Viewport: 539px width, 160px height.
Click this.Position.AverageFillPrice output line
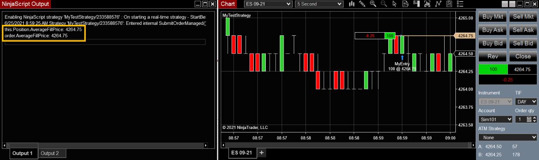point(43,30)
